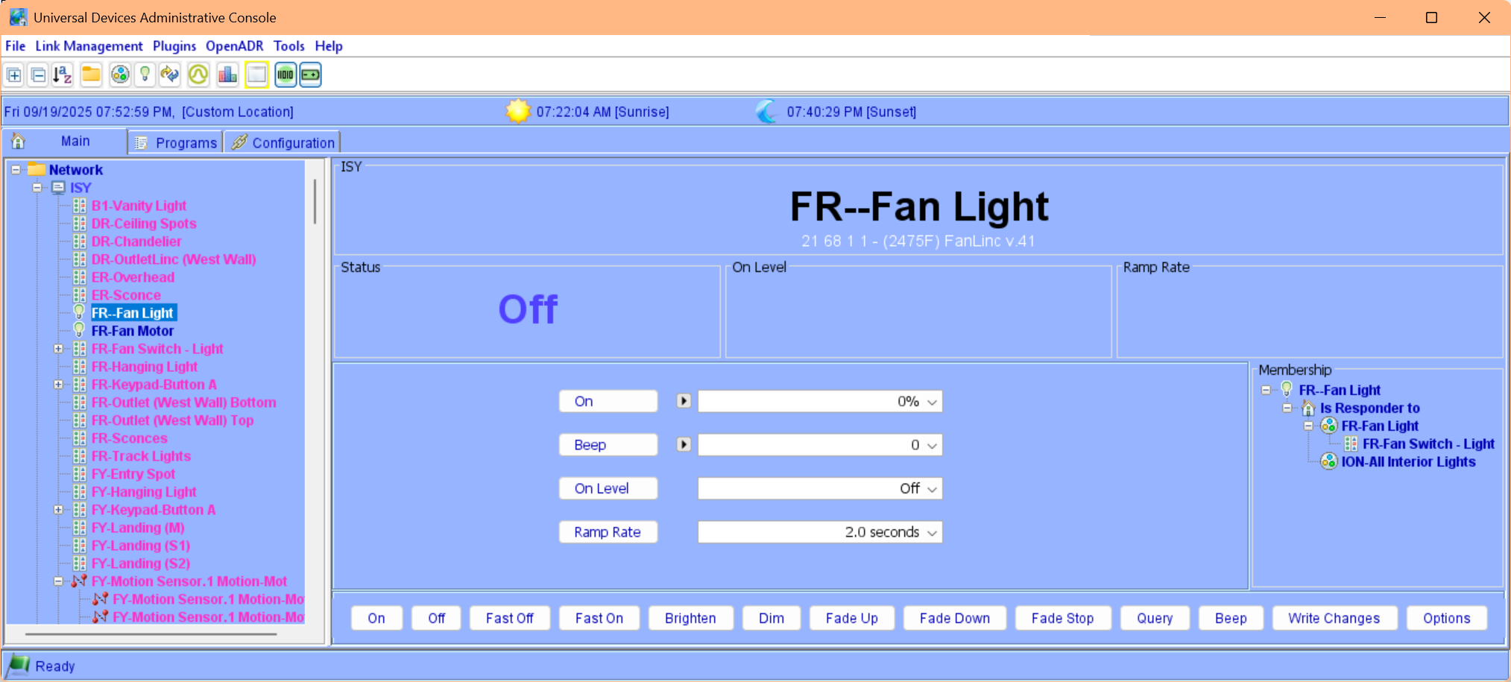Click the Write Changes button
The height and width of the screenshot is (682, 1511).
click(x=1334, y=619)
